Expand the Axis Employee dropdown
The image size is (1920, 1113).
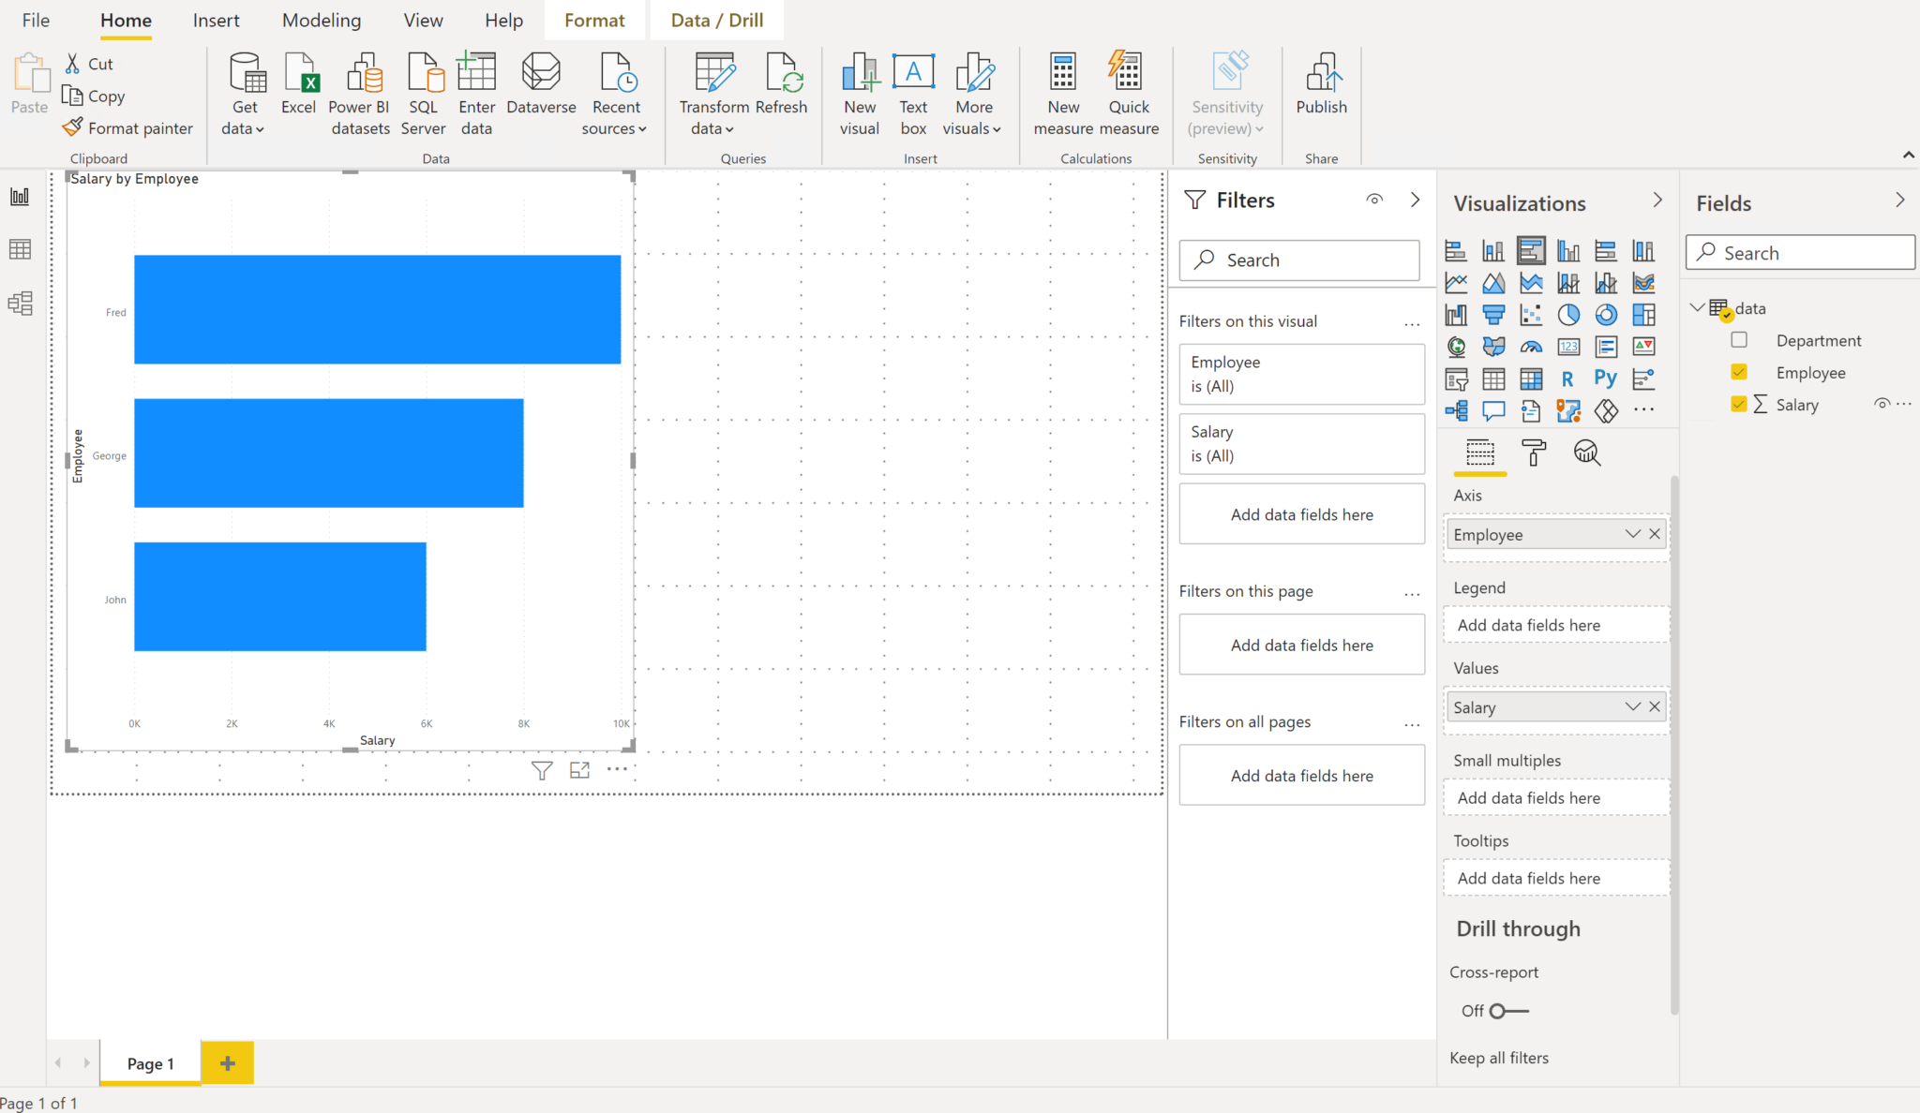[1632, 533]
